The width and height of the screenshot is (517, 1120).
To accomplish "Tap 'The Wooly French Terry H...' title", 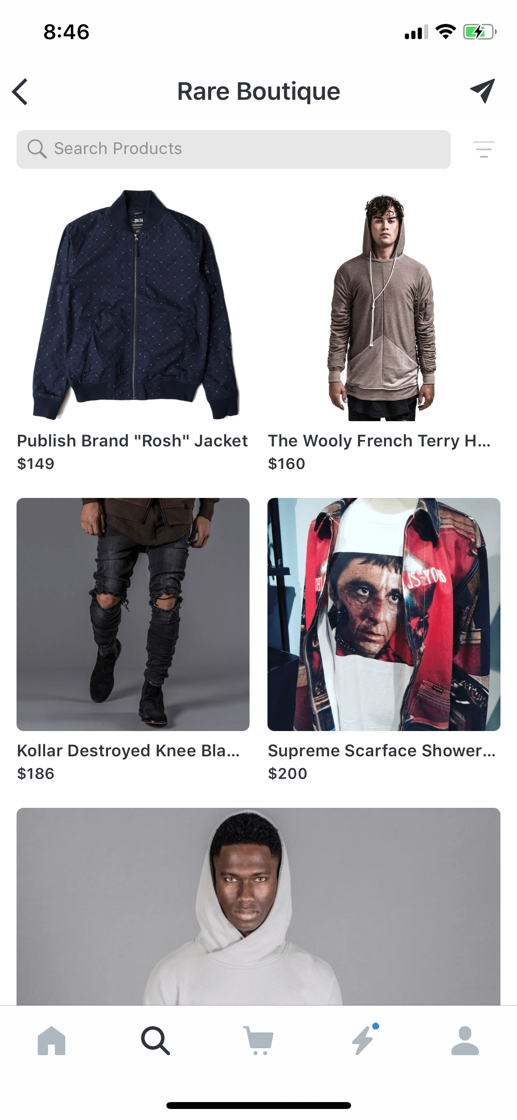I will [380, 441].
